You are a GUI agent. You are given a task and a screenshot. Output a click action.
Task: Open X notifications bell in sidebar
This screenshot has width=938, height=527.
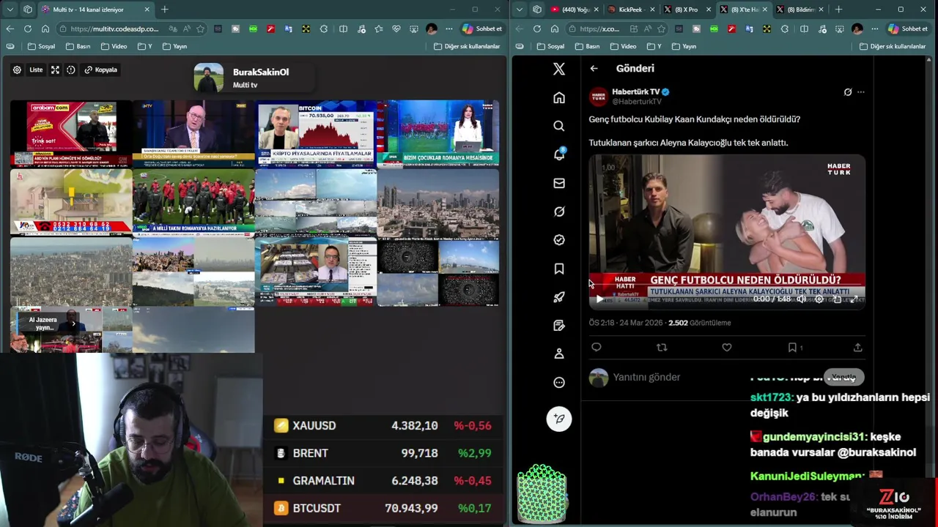pos(559,154)
